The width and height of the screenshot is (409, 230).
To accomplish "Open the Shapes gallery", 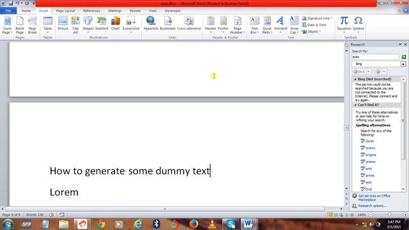I will pos(88,24).
